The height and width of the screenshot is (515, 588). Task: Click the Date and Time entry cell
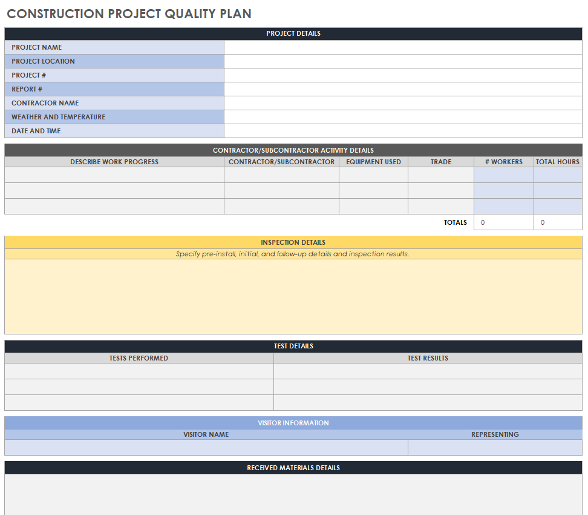click(x=403, y=131)
